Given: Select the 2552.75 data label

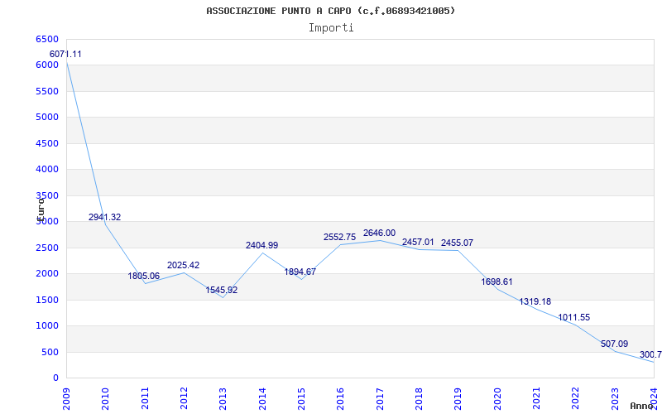Looking at the screenshot, I should [x=340, y=237].
